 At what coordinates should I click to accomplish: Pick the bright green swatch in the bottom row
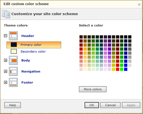click(x=122, y=69)
